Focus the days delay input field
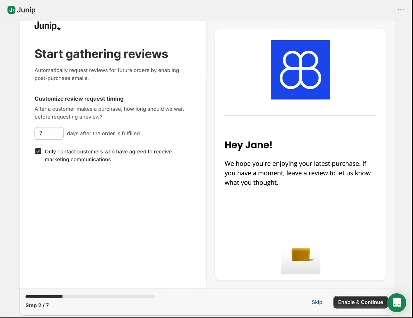 coord(49,133)
